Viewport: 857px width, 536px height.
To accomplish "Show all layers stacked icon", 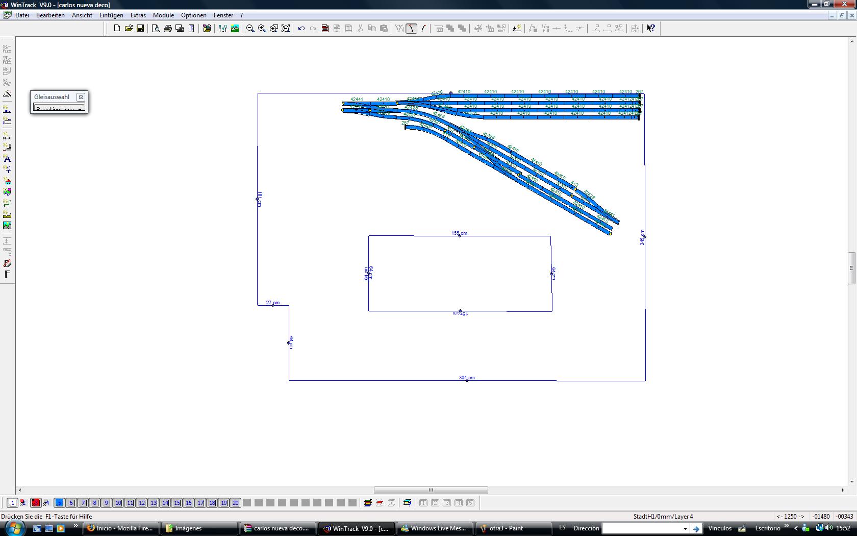I will coord(368,503).
